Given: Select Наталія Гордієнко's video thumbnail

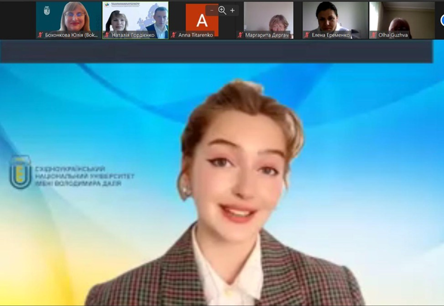Looking at the screenshot, I should tap(135, 17).
